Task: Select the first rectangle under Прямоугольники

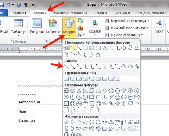Action: pos(66,79)
